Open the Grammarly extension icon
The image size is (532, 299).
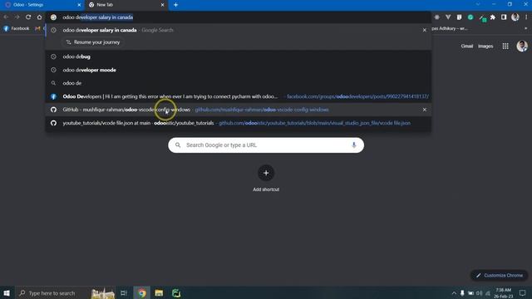(x=470, y=17)
